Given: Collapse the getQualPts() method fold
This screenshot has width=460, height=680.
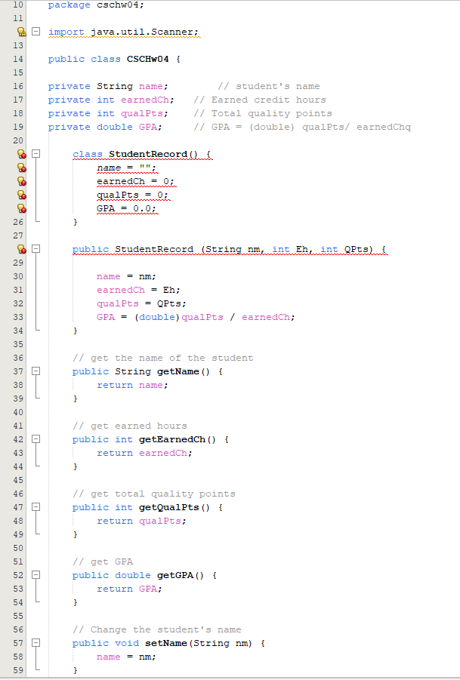Looking at the screenshot, I should tap(36, 507).
